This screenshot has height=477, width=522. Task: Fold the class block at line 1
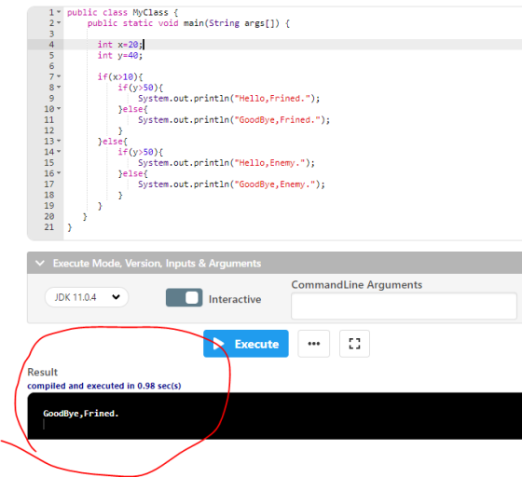(x=59, y=12)
